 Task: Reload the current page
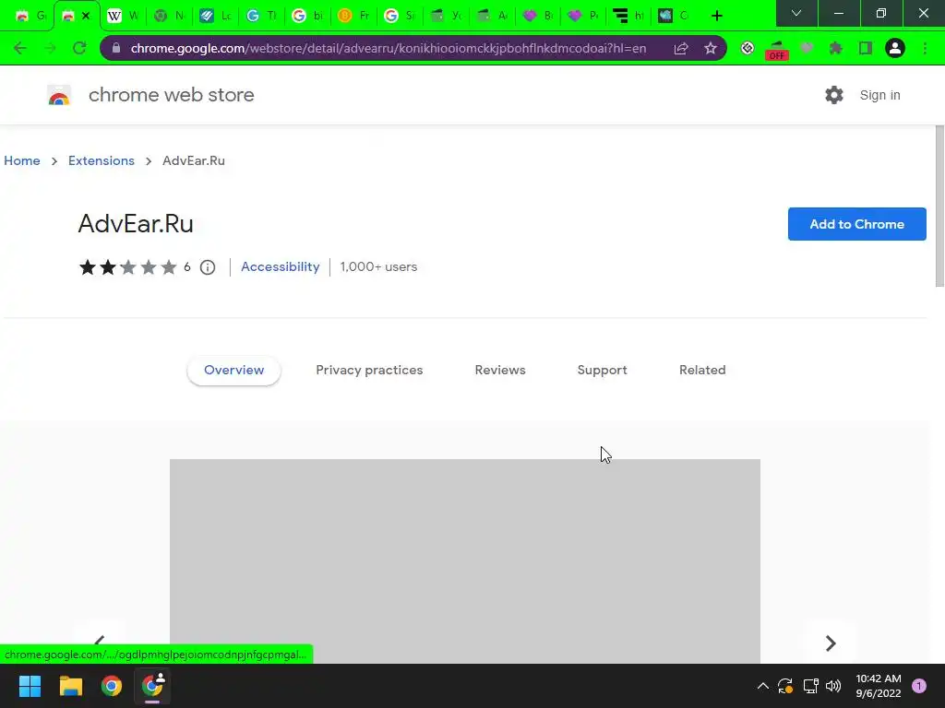(79, 48)
